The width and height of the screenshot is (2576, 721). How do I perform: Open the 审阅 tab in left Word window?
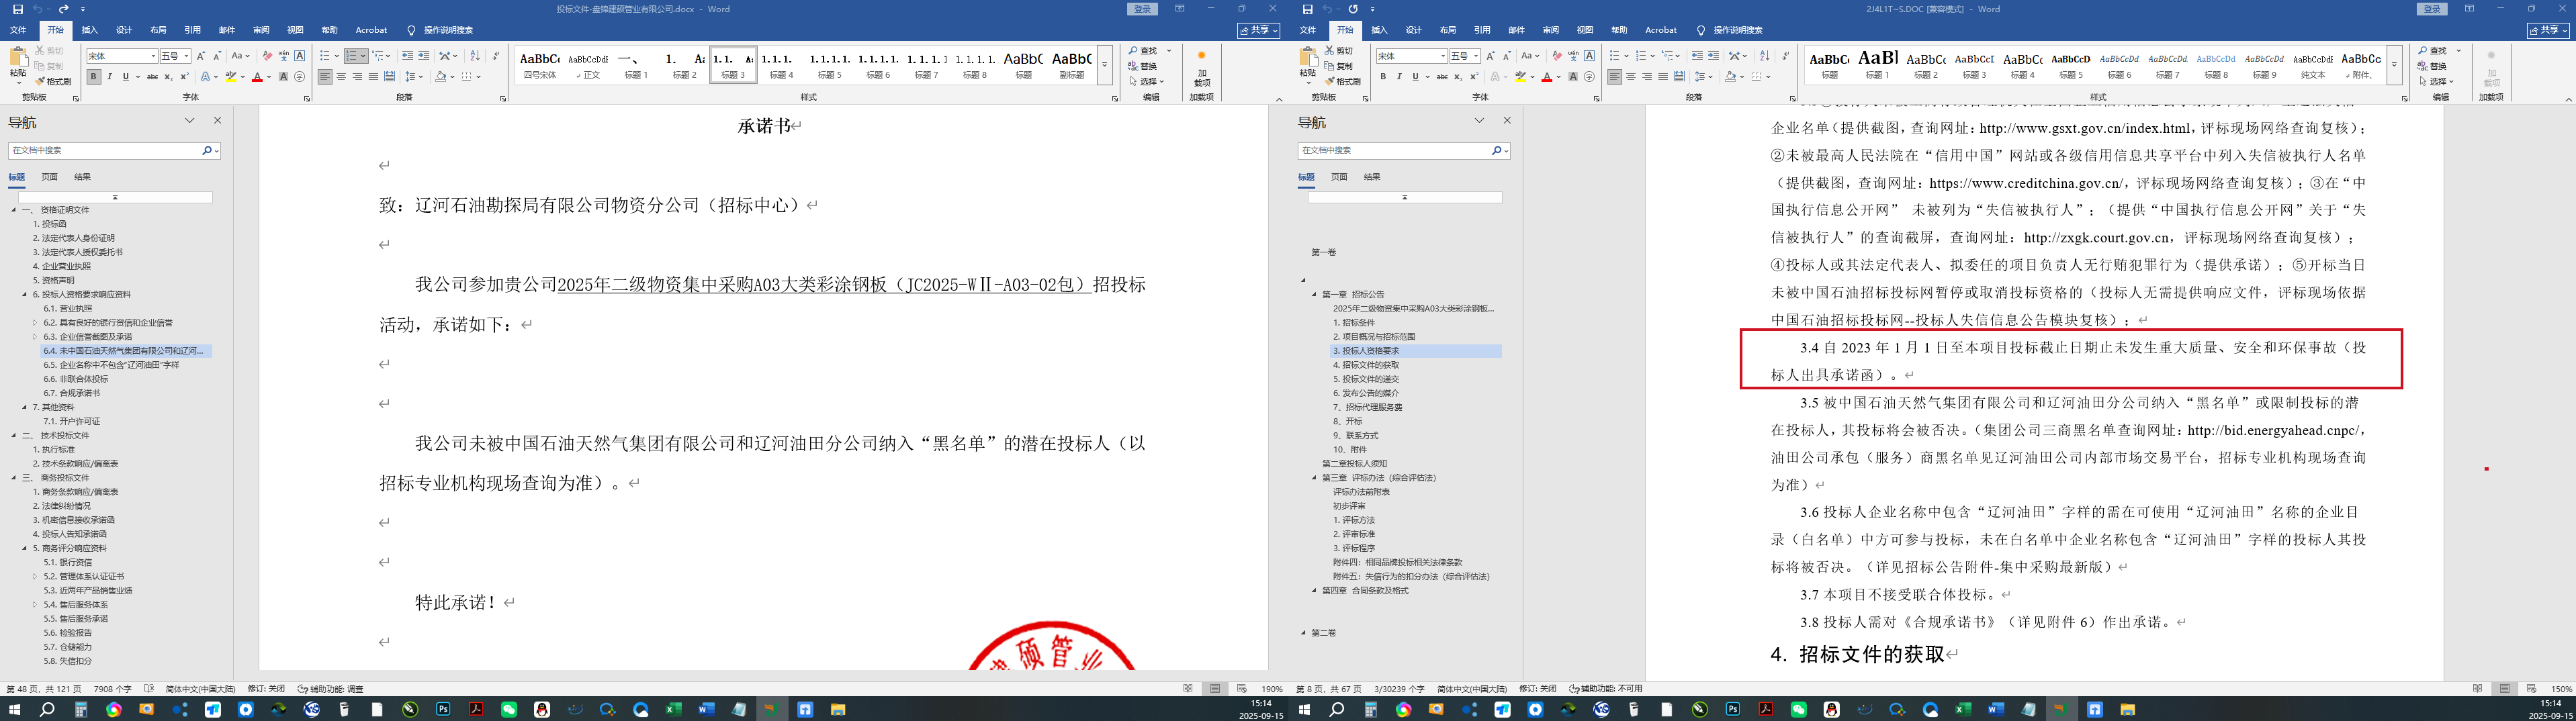[x=261, y=30]
